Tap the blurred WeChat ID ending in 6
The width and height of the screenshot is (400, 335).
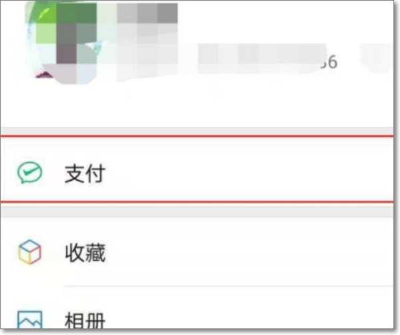(x=268, y=59)
